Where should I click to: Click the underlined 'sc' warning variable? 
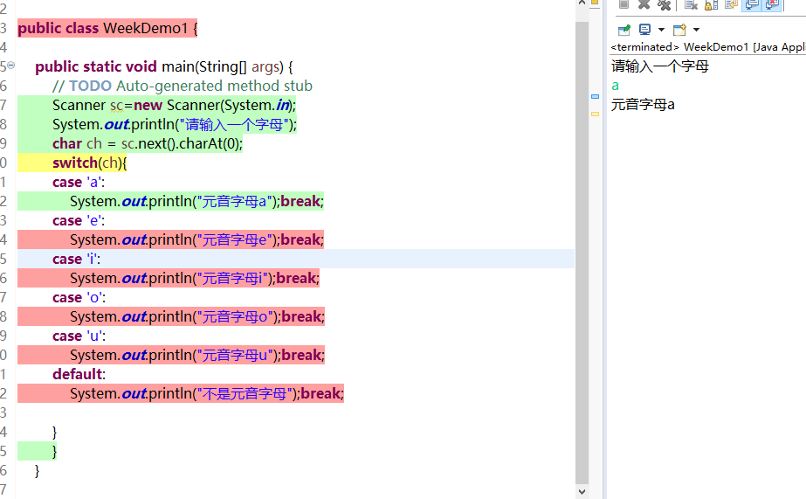tap(117, 106)
